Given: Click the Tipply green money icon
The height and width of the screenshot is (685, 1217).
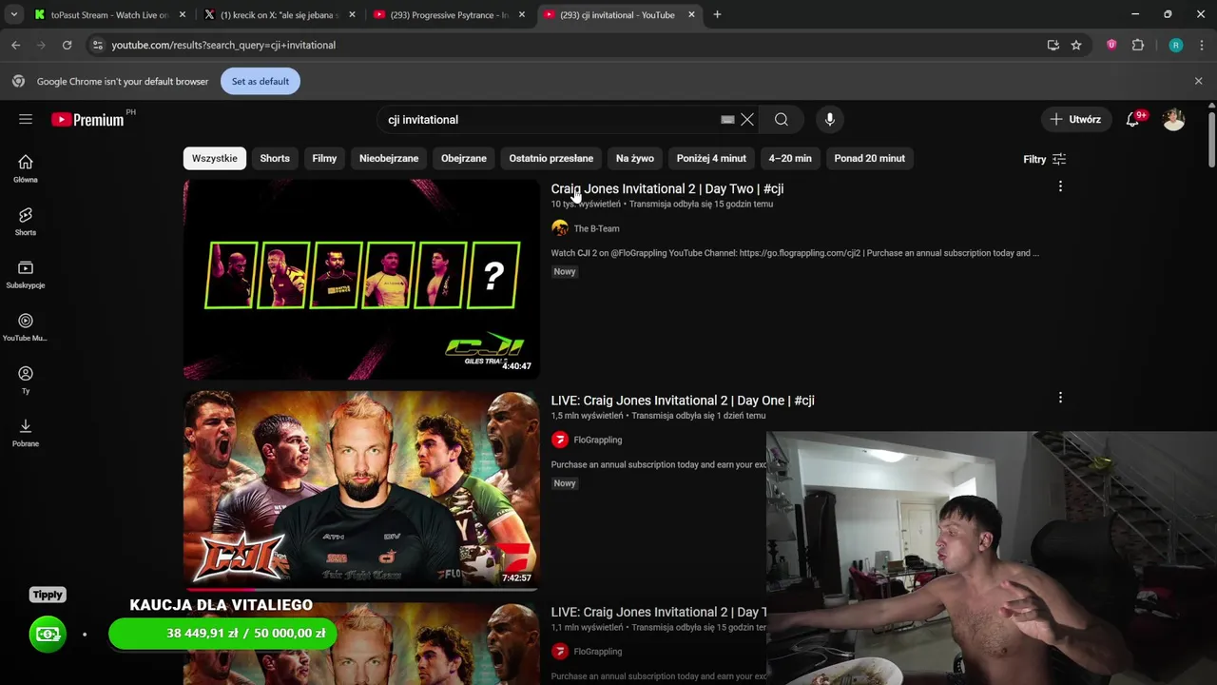Looking at the screenshot, I should [x=48, y=634].
